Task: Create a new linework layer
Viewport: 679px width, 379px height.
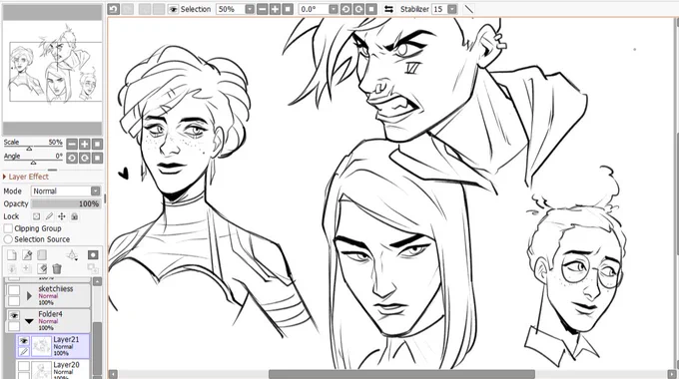Action: point(27,255)
